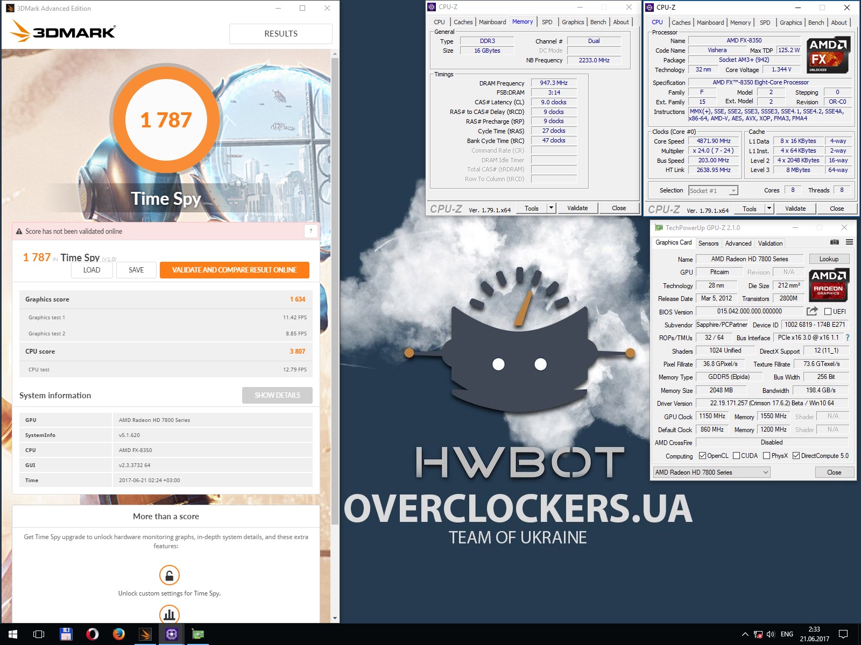The width and height of the screenshot is (861, 645).
Task: Click the Core Speed value 4871.90 MHz
Action: coord(714,141)
